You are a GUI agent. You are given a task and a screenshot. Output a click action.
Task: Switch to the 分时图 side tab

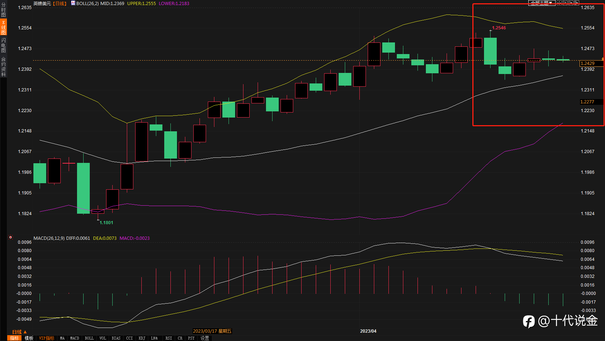point(3,10)
